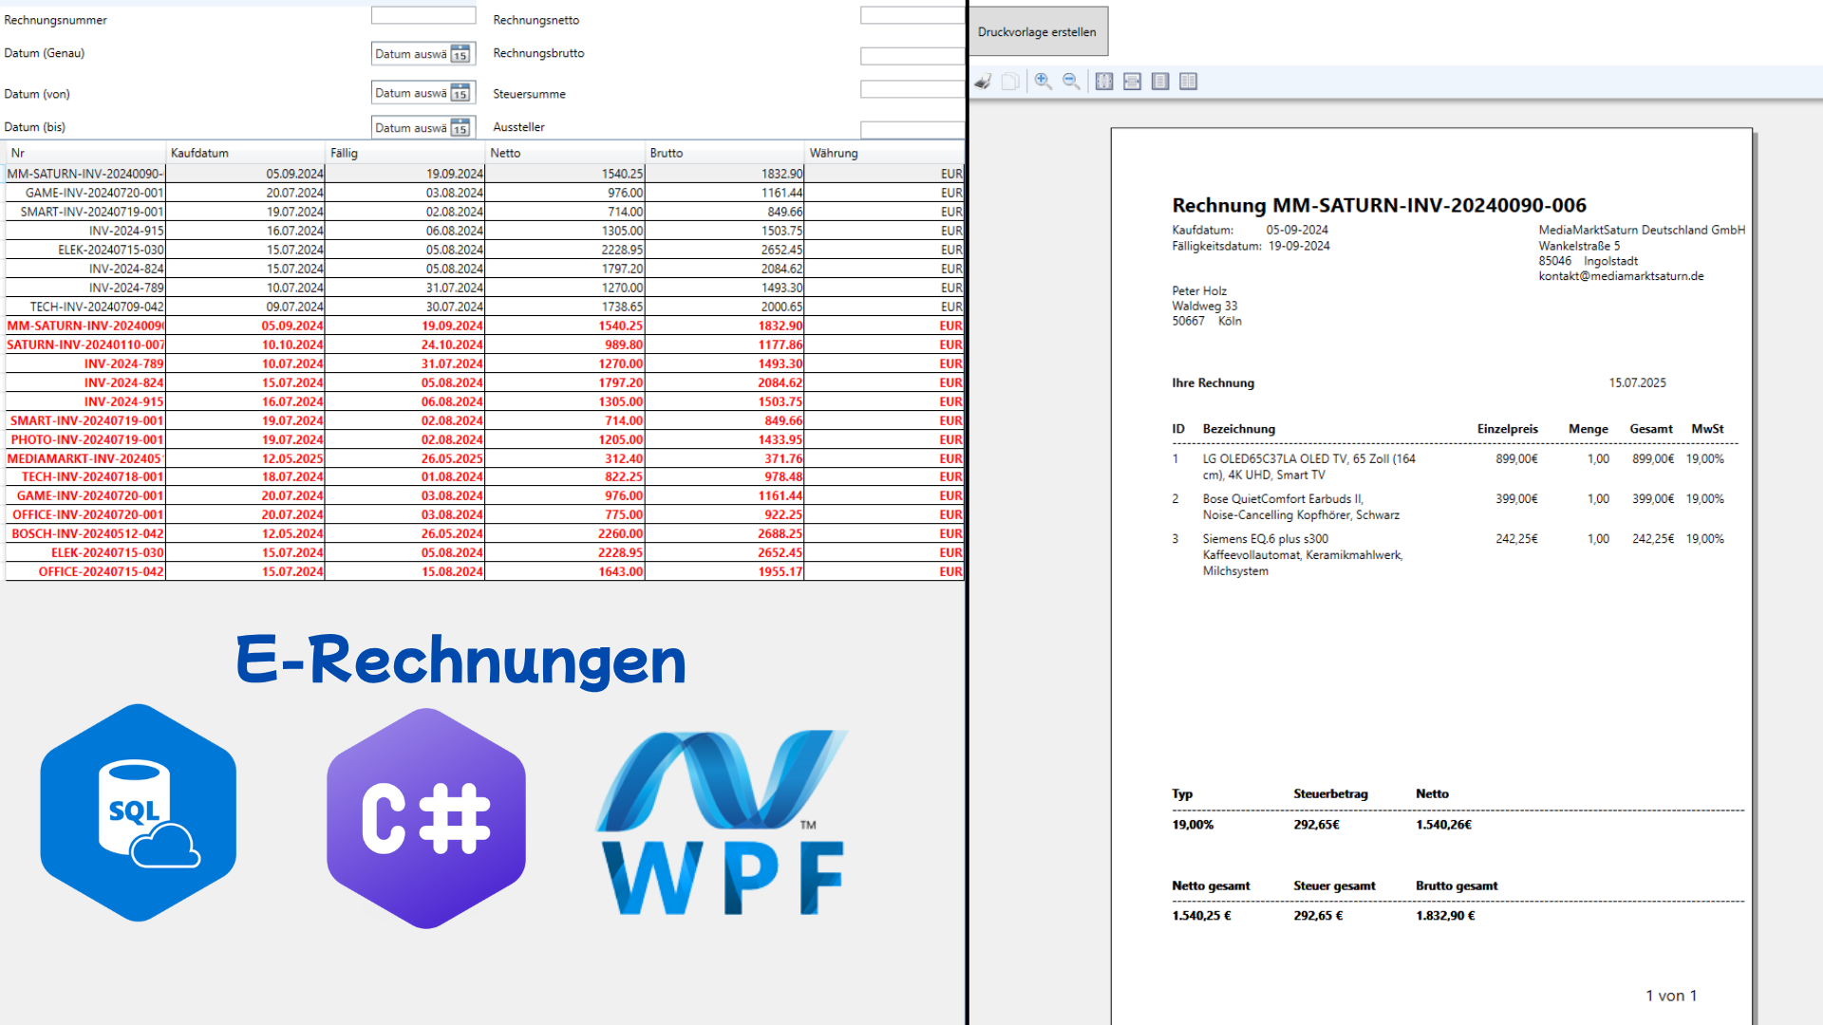Focus the Aussteller input field

click(912, 129)
